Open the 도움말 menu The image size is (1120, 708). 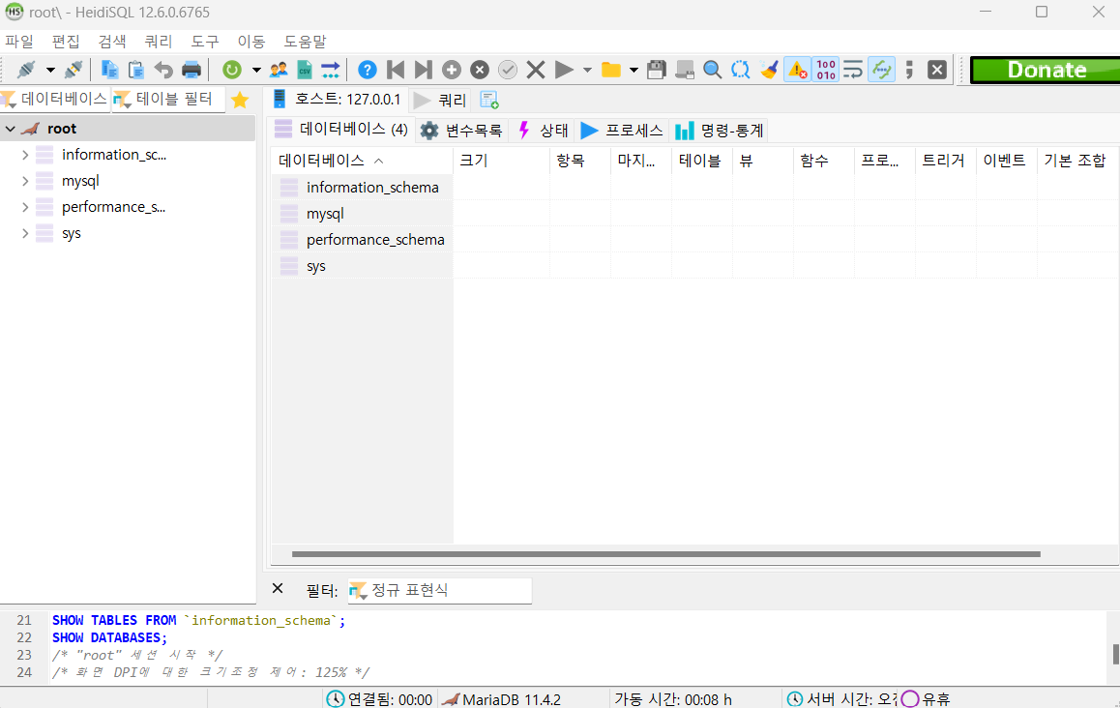pos(305,42)
